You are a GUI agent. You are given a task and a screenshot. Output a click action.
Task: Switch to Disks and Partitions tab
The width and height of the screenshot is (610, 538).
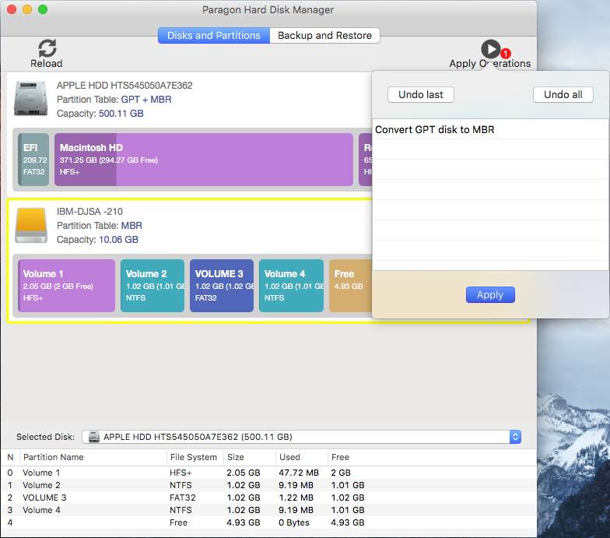(213, 36)
